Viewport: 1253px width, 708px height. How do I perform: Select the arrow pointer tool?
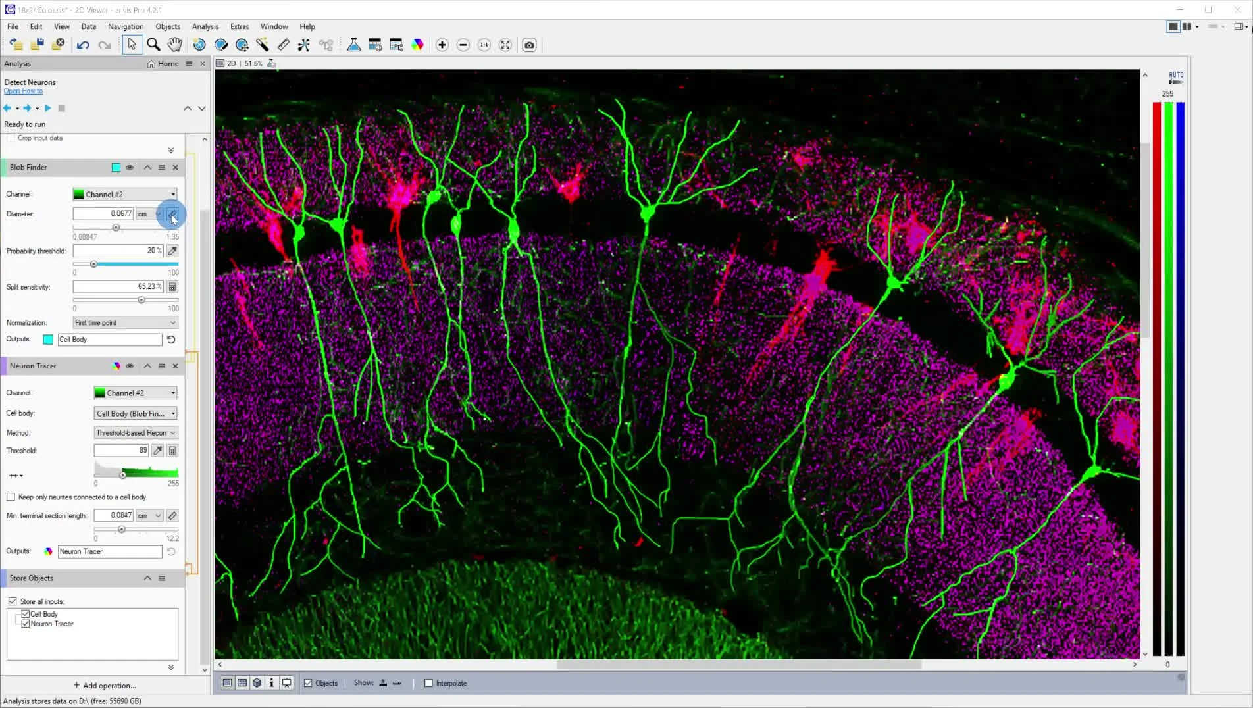click(132, 45)
